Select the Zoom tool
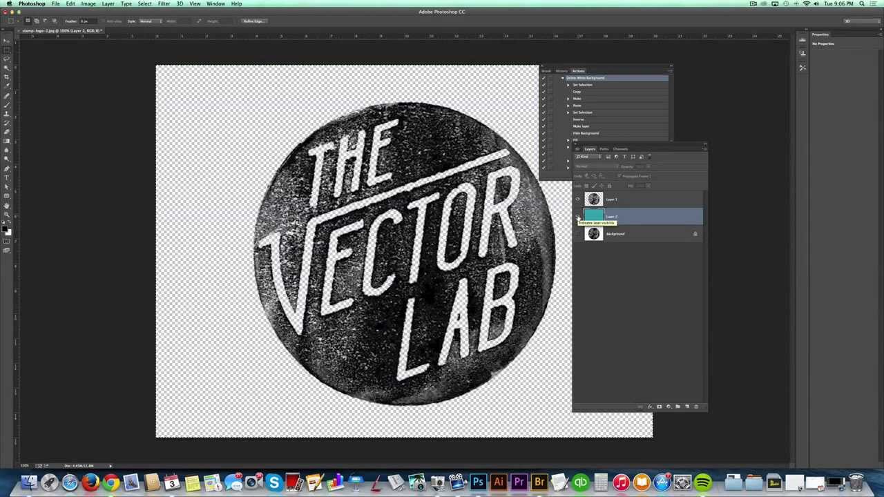The height and width of the screenshot is (497, 884). (x=7, y=214)
